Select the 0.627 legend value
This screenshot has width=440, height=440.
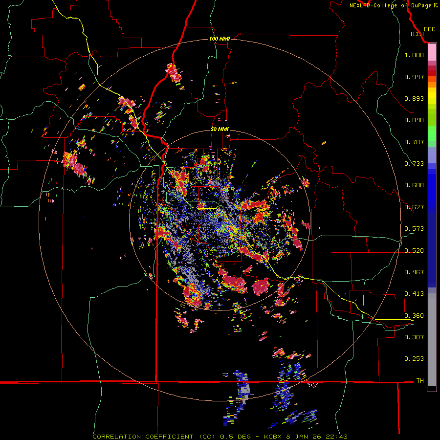click(x=414, y=207)
